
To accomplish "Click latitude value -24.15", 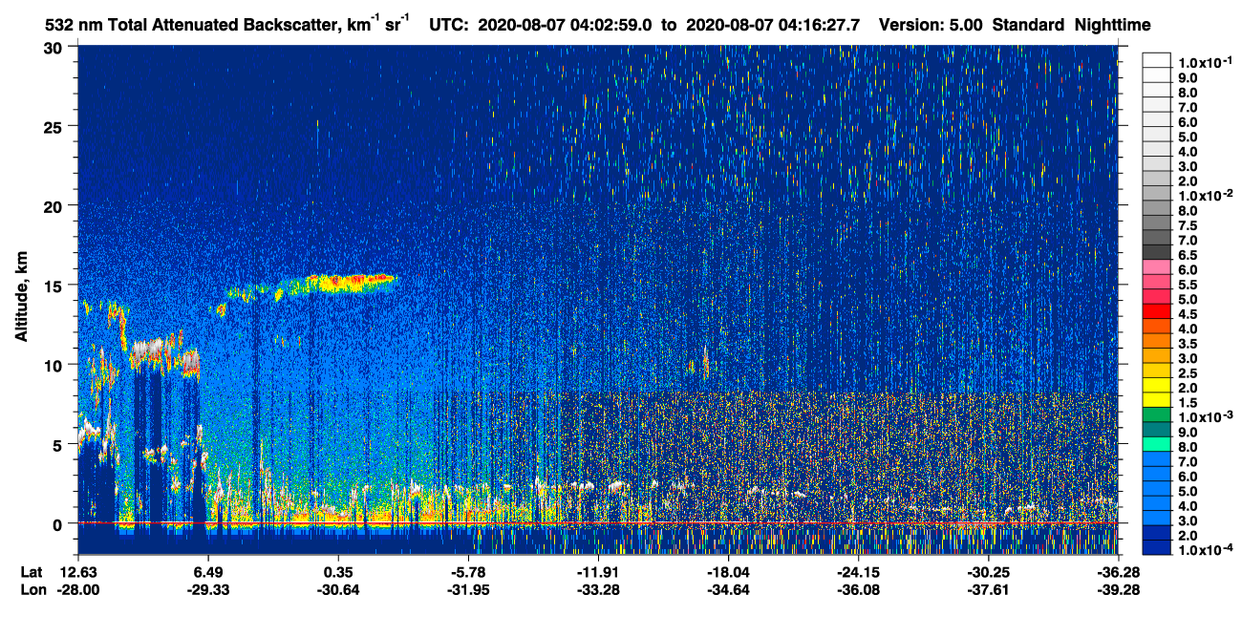I will click(x=857, y=571).
